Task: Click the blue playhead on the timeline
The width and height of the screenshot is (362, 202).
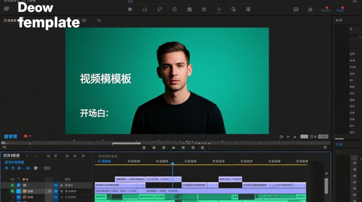Action: [x=173, y=163]
